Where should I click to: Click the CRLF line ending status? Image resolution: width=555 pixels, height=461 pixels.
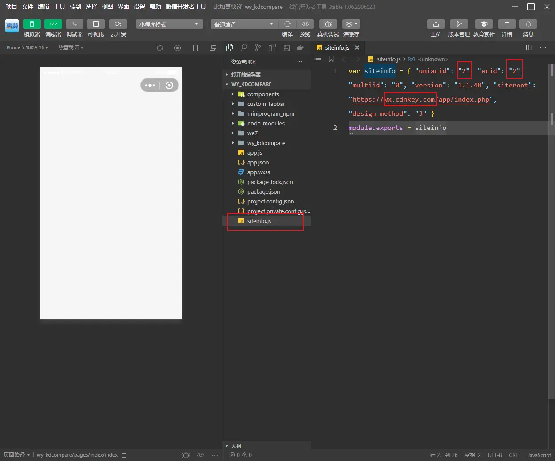coord(515,455)
